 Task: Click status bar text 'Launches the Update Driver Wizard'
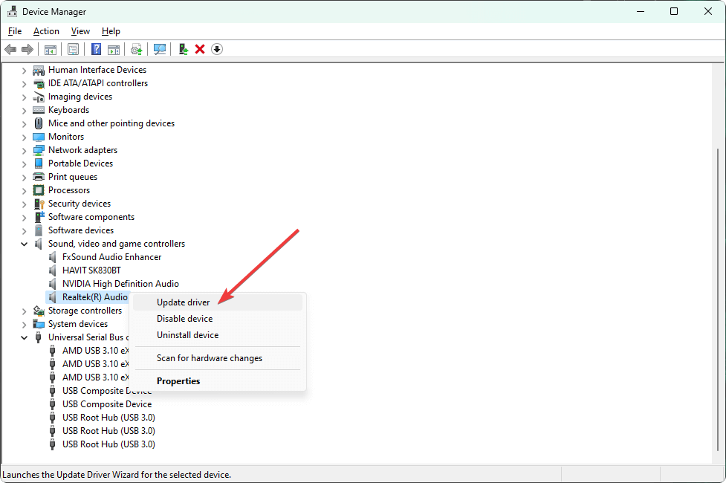[117, 475]
